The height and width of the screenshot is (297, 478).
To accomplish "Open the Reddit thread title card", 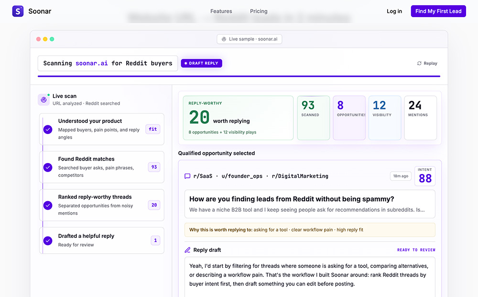I will (x=310, y=204).
